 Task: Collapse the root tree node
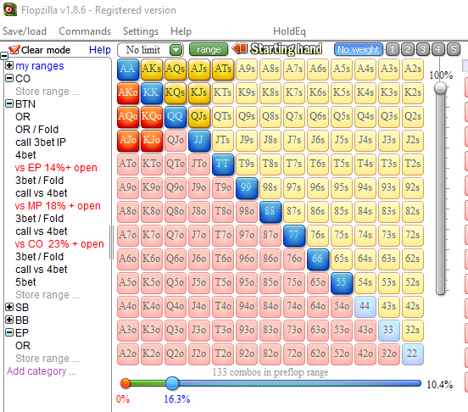click(x=4, y=56)
